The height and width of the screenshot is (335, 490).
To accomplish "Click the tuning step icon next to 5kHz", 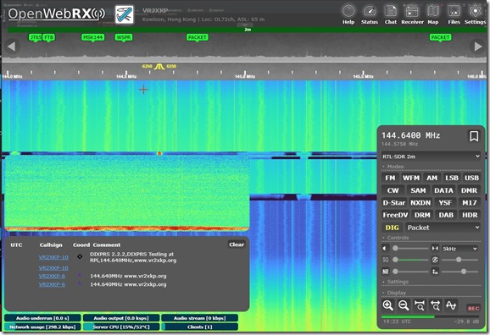I will (x=435, y=249).
